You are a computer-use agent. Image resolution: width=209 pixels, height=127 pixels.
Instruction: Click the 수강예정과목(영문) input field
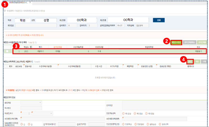click(x=154, y=119)
